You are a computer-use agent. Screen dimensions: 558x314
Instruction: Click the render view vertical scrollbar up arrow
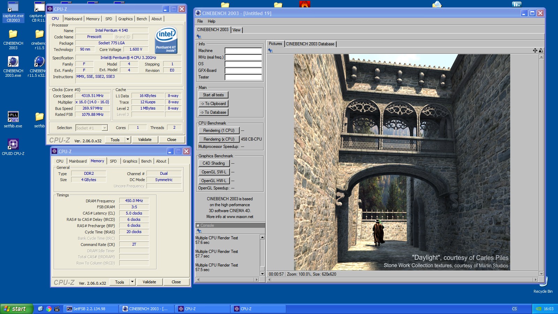tap(541, 57)
